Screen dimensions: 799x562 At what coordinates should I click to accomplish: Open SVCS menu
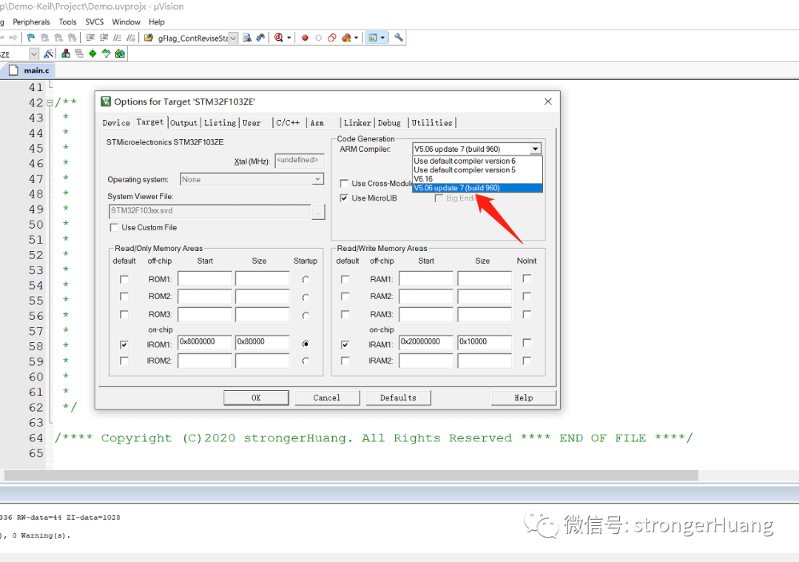click(x=94, y=22)
